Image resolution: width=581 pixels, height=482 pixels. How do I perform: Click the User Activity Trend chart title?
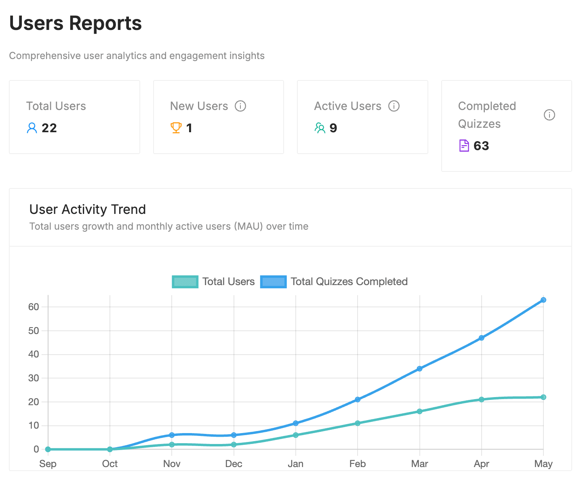coord(87,209)
